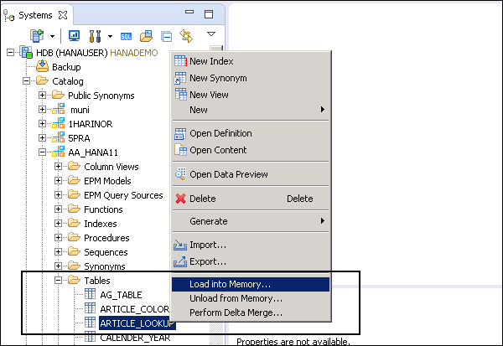Click the Add System toolbar icon

pyautogui.click(x=37, y=35)
